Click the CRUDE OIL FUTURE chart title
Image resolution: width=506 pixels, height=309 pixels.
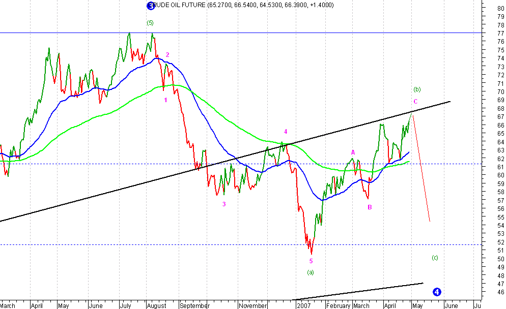[x=241, y=5]
